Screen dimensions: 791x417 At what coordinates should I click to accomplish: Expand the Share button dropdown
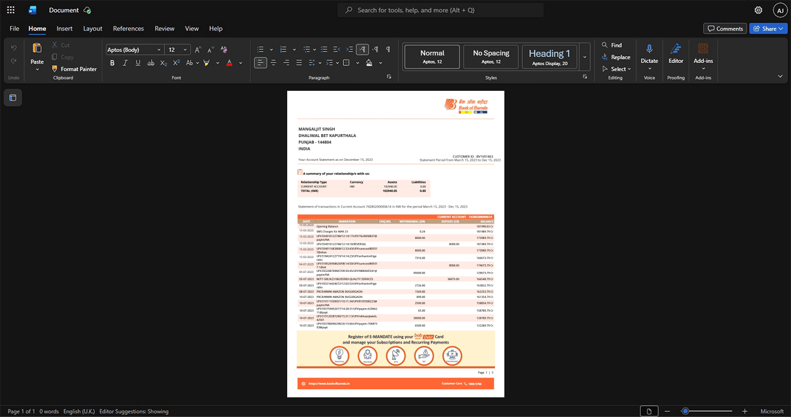782,28
